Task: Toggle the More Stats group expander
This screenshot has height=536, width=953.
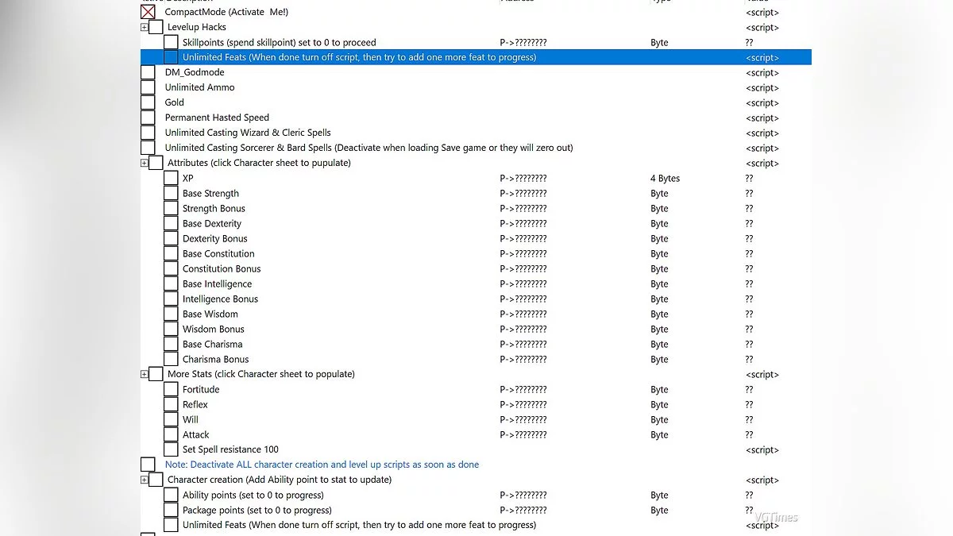Action: (145, 374)
